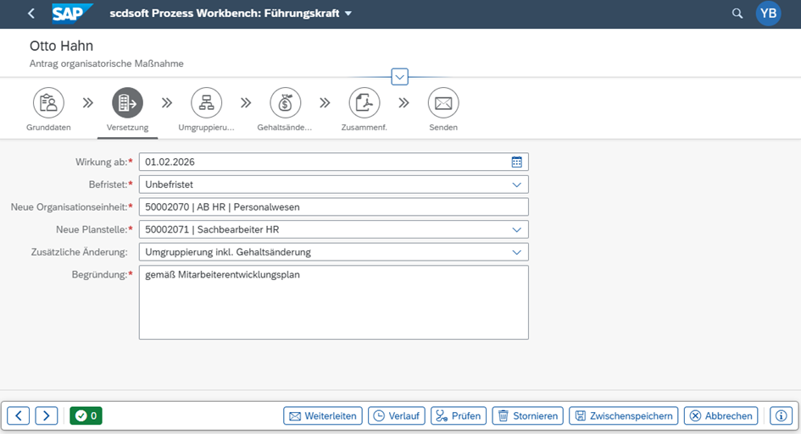Click the header back arrow

[x=31, y=14]
